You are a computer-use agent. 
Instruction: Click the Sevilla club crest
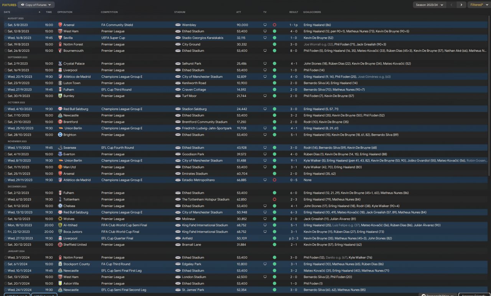coord(60,38)
